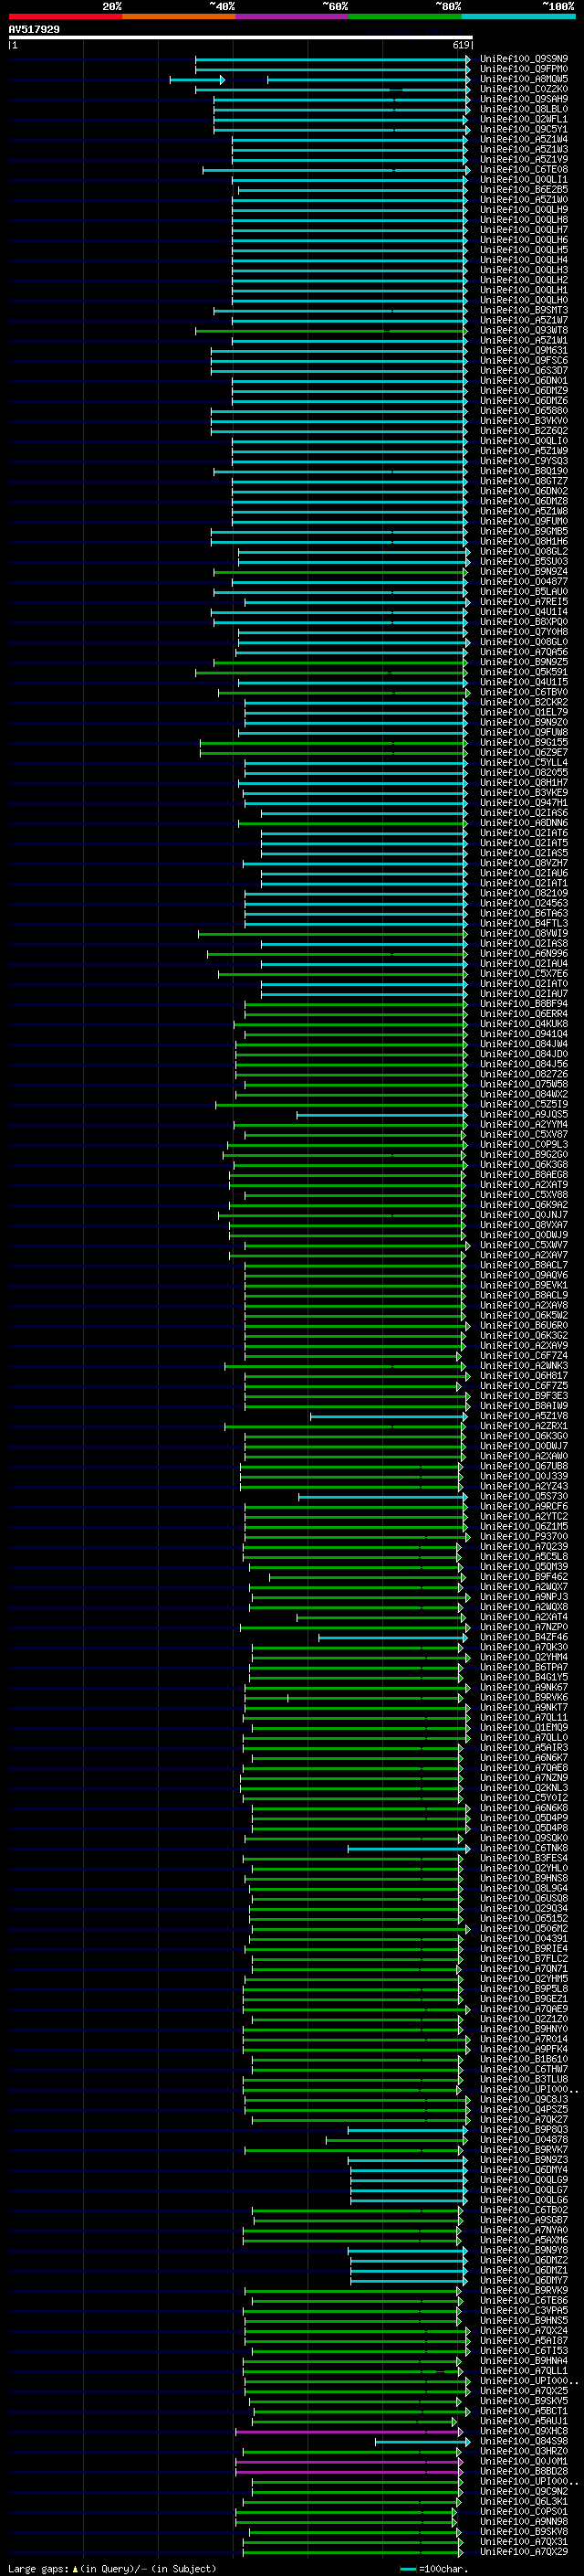Click the cyan alignment bar for Q84S98
The image size is (584, 2576).
tap(422, 2441)
